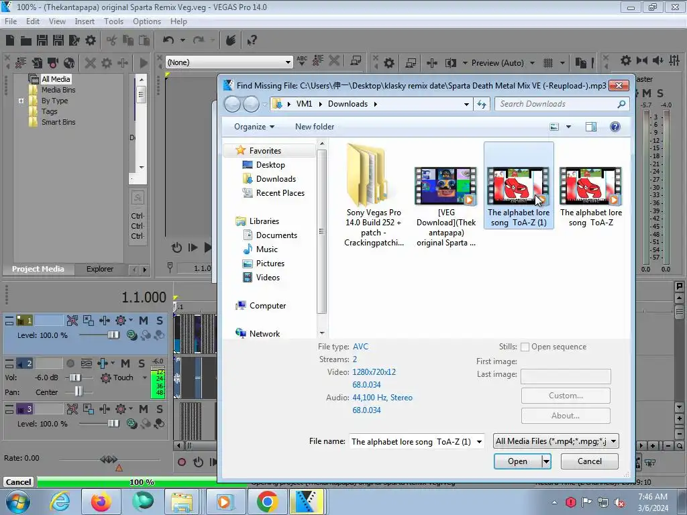Image resolution: width=687 pixels, height=515 pixels.
Task: Open the Insert menu
Action: coord(85,21)
